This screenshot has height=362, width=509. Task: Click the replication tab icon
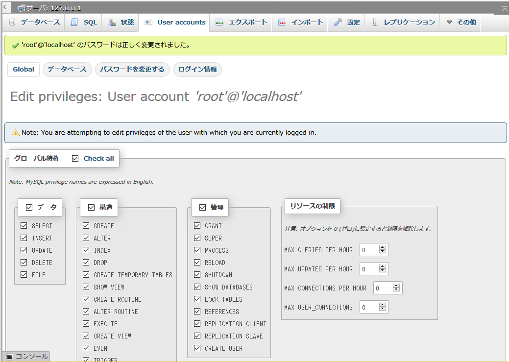[375, 23]
